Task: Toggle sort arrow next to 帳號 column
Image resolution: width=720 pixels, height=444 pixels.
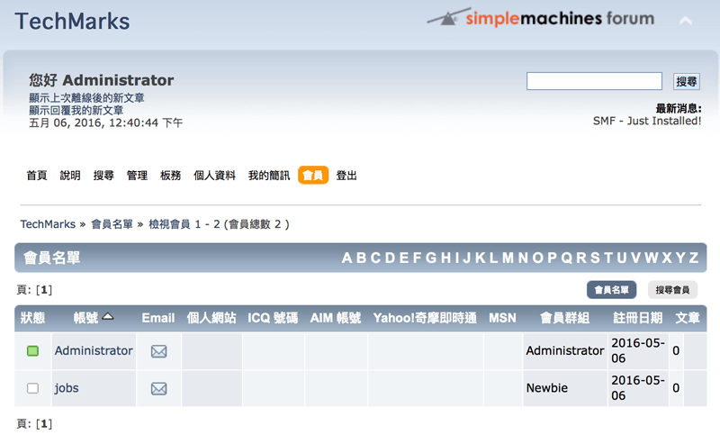Action: coord(108,316)
